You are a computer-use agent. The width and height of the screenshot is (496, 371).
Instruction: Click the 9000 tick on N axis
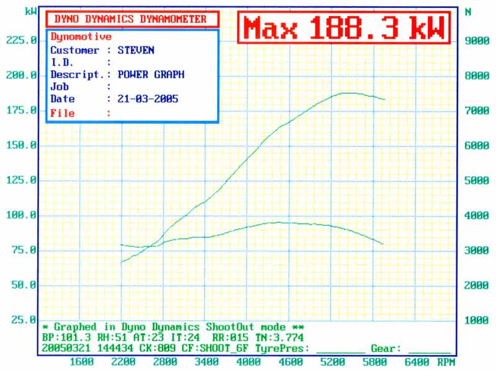476,40
